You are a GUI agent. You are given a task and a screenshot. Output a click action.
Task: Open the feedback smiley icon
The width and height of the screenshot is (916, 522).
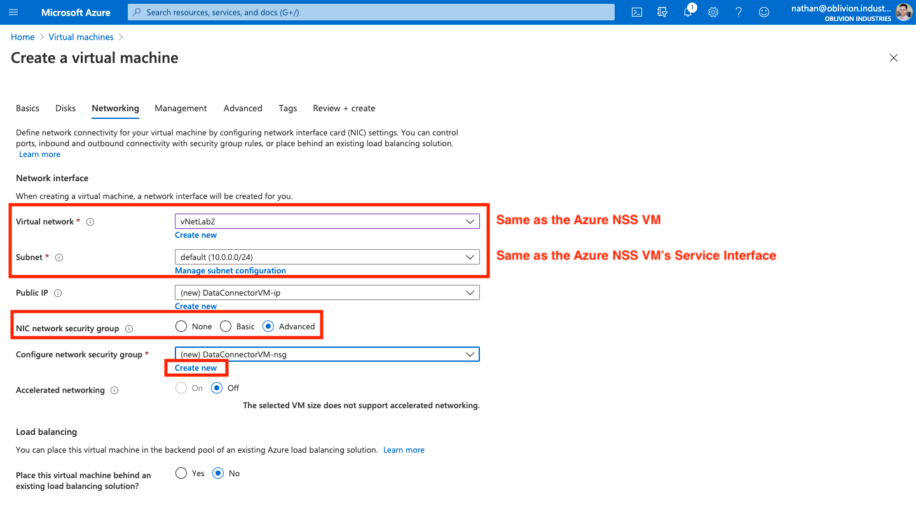[764, 12]
